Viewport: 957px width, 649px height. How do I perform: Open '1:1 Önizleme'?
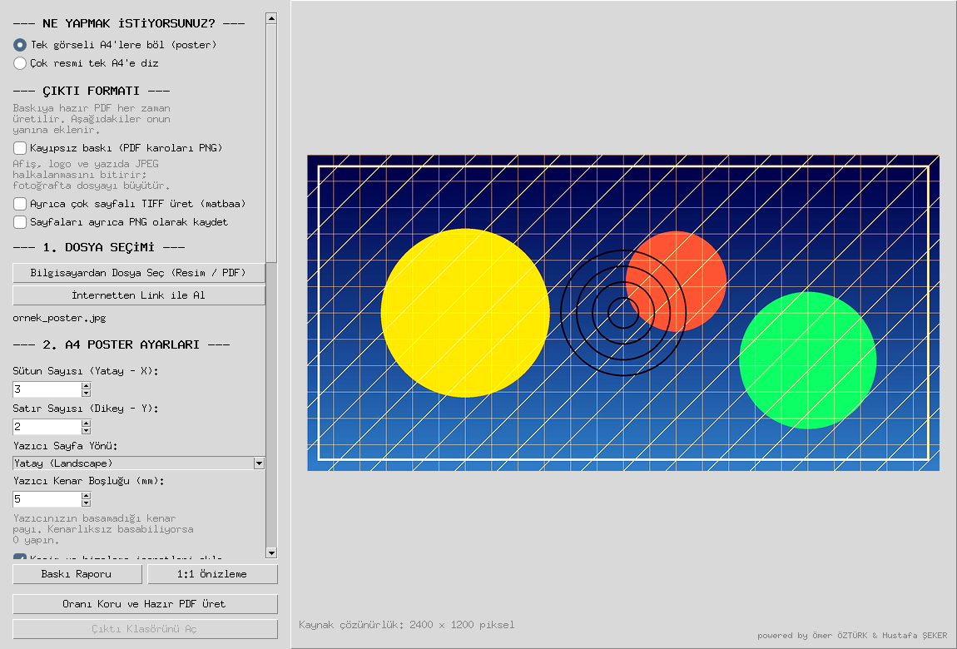[x=212, y=574]
